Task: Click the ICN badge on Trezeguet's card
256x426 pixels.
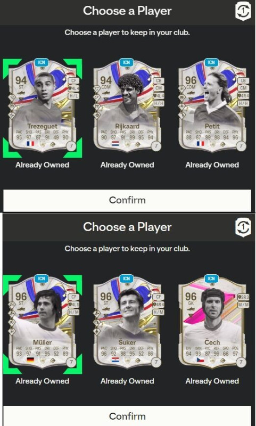Action: tap(42, 62)
